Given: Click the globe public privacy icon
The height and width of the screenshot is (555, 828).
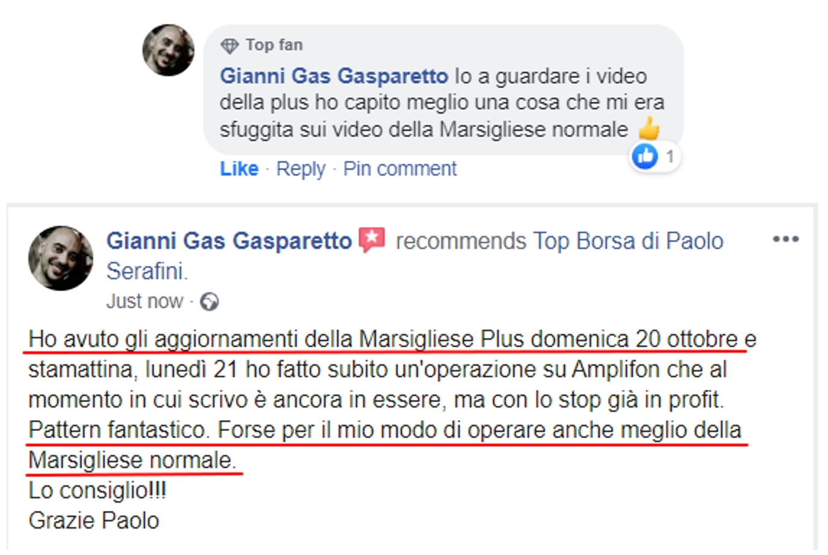Looking at the screenshot, I should (x=209, y=302).
